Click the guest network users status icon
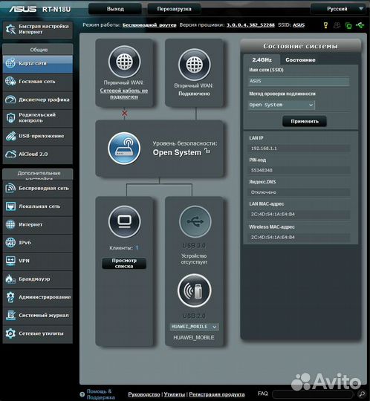 (x=337, y=25)
